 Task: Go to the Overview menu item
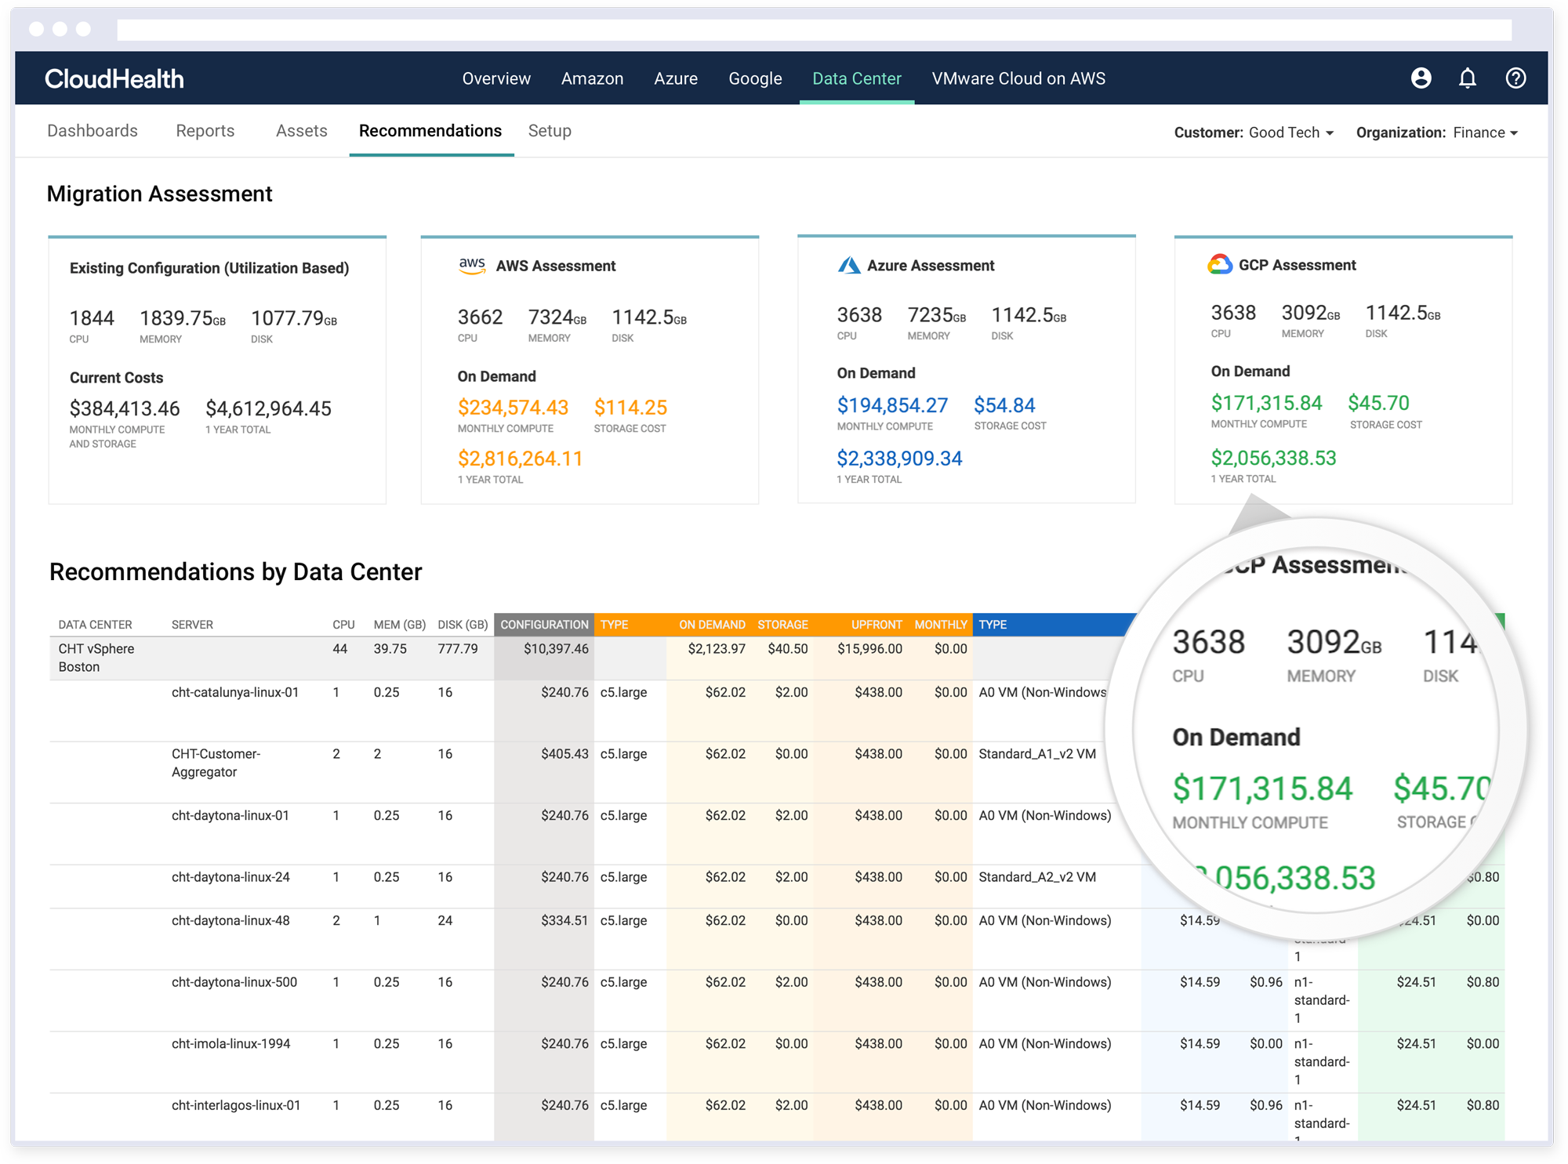tap(496, 78)
